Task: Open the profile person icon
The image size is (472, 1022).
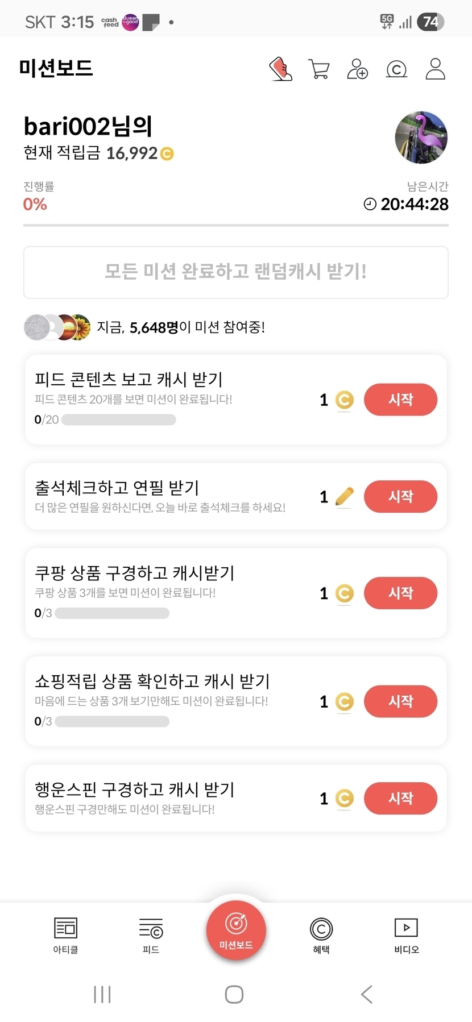Action: coord(435,69)
